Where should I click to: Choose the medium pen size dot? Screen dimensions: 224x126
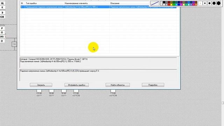click(209, 3)
